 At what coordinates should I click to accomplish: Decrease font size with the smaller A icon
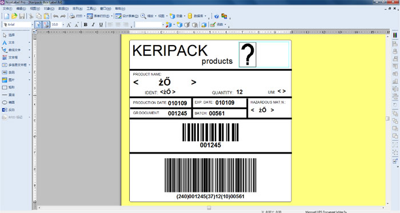77,25
